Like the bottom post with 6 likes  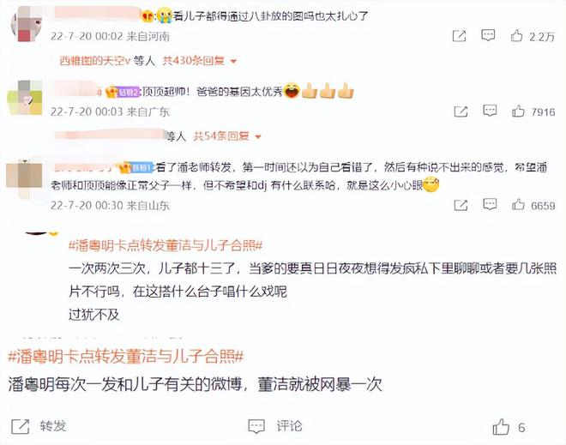point(509,427)
